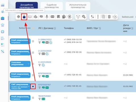The width and height of the screenshot is (136, 102).
Task: Expand the Голосовое уведомление status dropdown
Action: point(29,64)
